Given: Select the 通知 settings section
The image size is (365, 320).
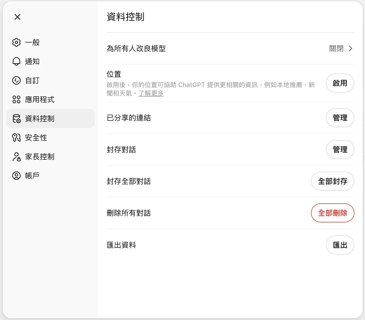Looking at the screenshot, I should [32, 61].
